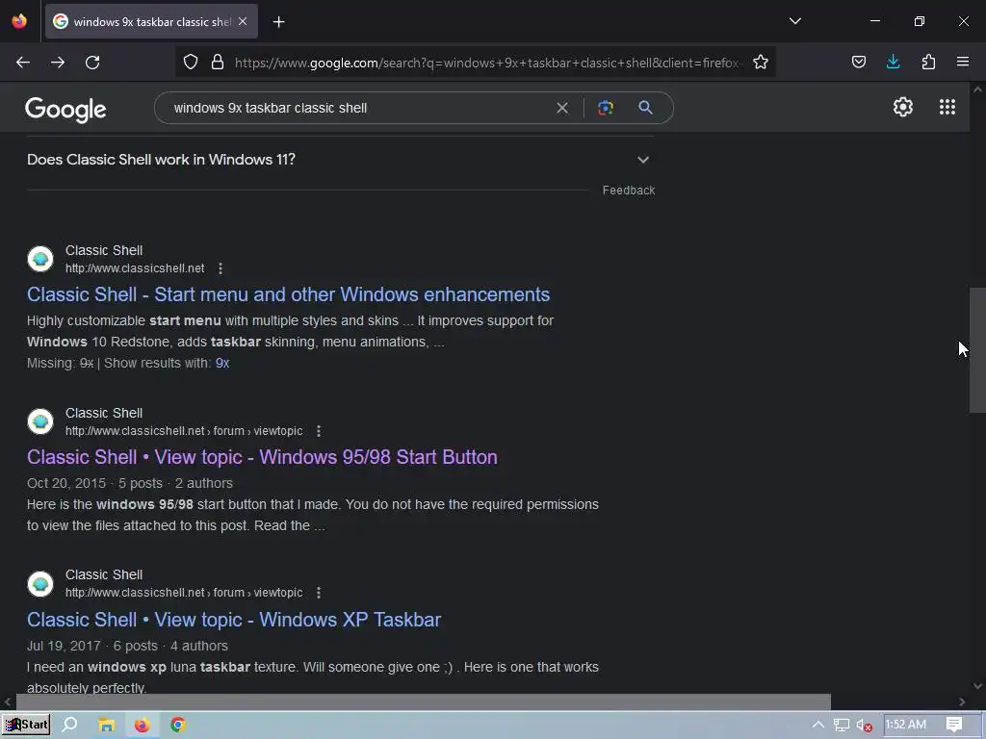Submit search with the magnifying glass icon
The height and width of the screenshot is (739, 986).
(x=645, y=108)
